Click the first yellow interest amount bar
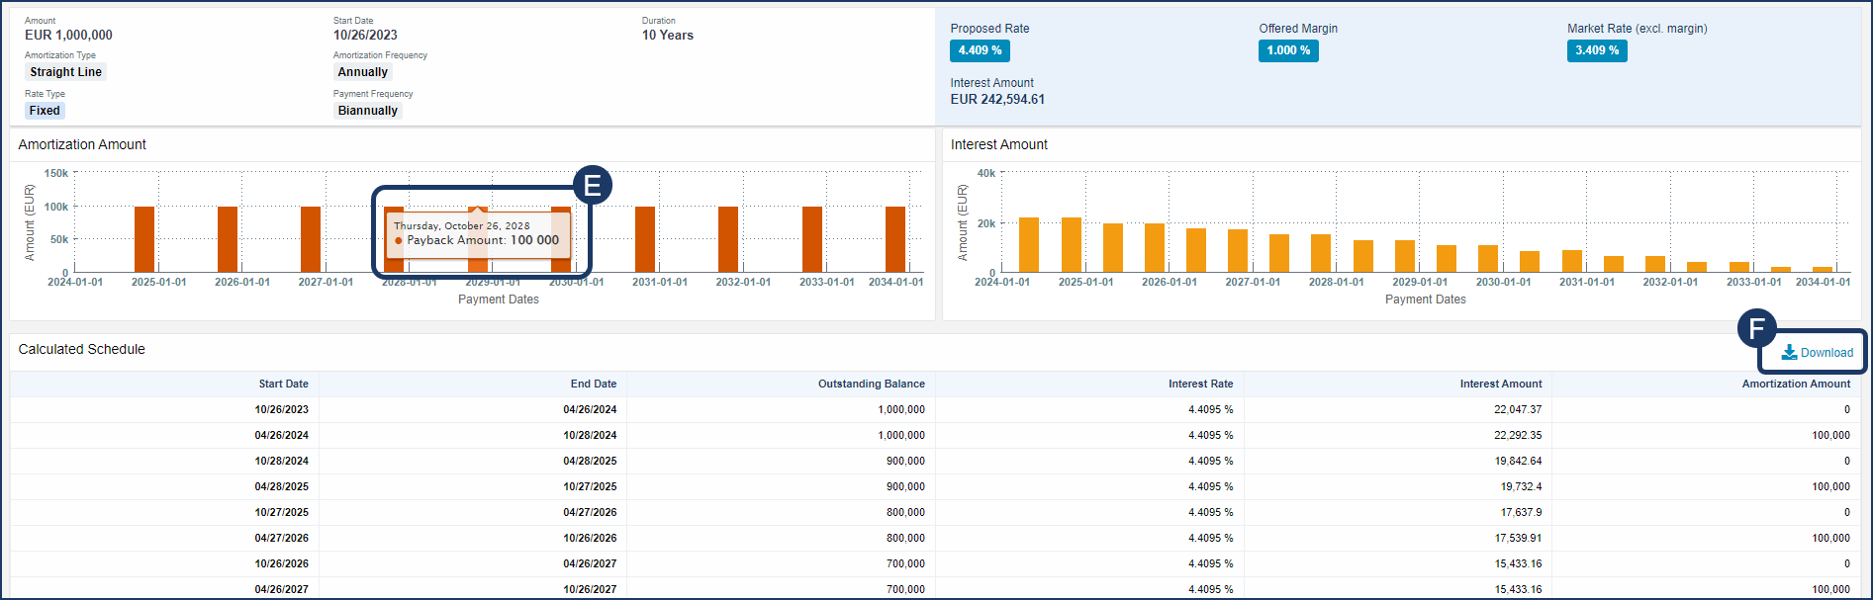The image size is (1873, 600). pos(1029,245)
